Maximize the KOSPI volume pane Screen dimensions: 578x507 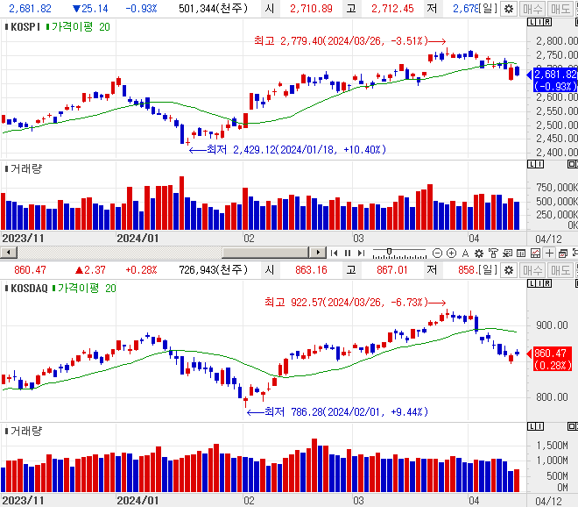(x=573, y=164)
